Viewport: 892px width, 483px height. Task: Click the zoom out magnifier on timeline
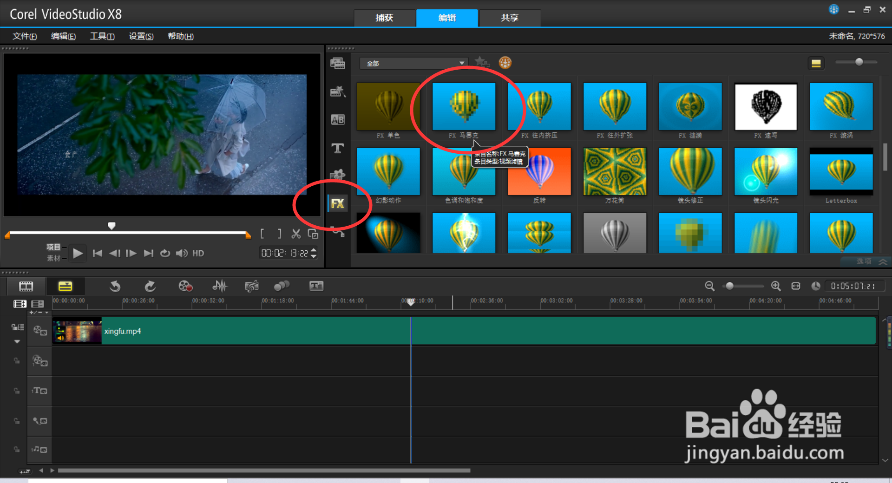click(x=709, y=286)
